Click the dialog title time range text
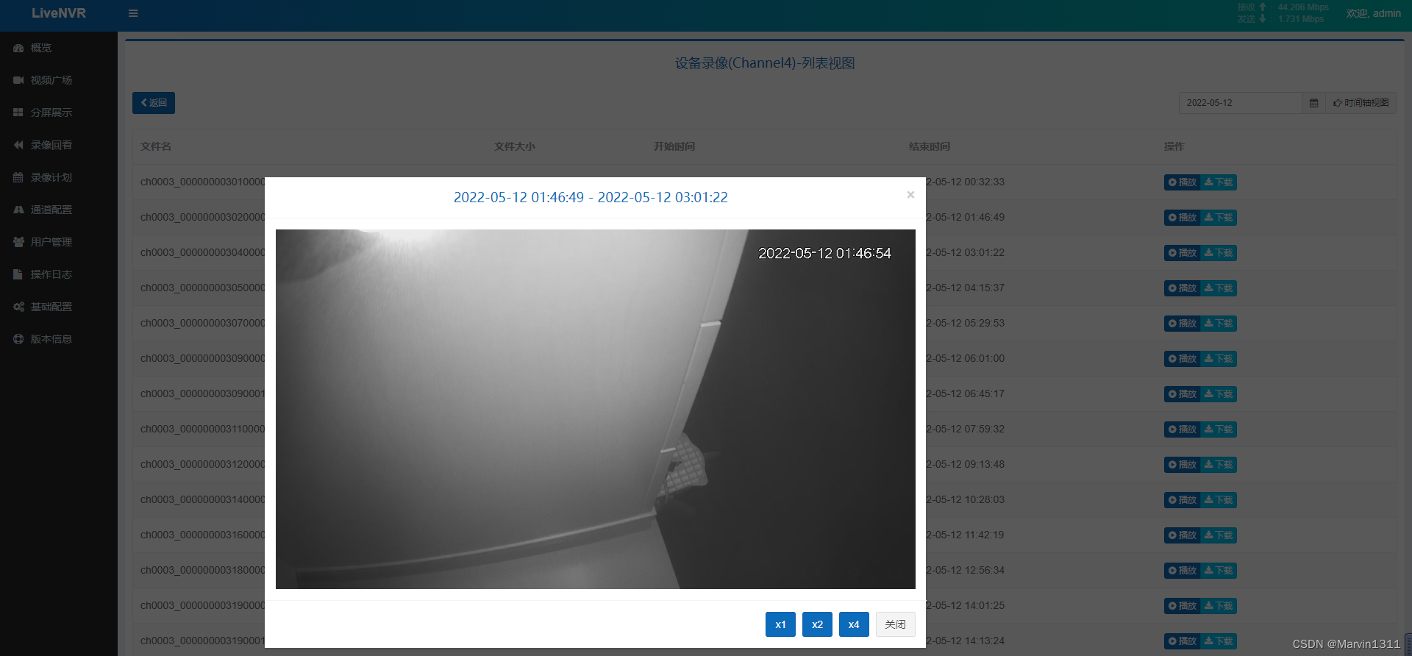 (591, 197)
